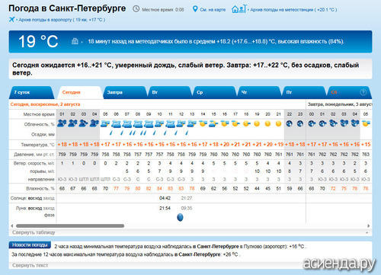The image size is (381, 275).
Task: Select the Ср forecast tab
Action: coord(215,92)
